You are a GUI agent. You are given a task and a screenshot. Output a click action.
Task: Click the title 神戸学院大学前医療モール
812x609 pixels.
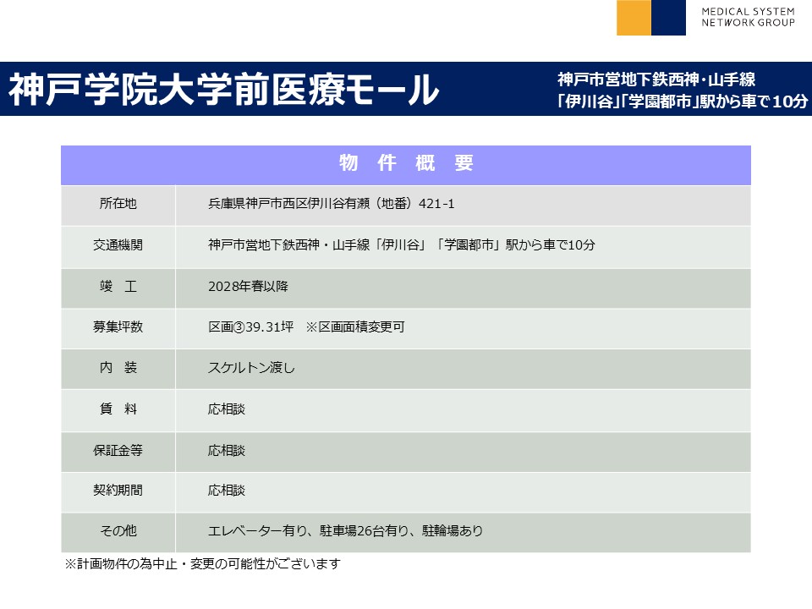223,89
